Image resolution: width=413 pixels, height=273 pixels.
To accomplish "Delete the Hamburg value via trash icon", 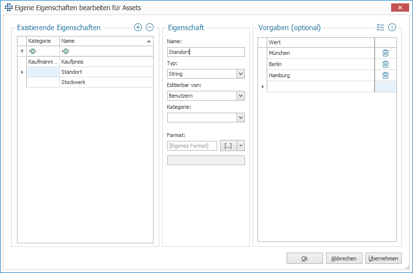I will pos(385,75).
